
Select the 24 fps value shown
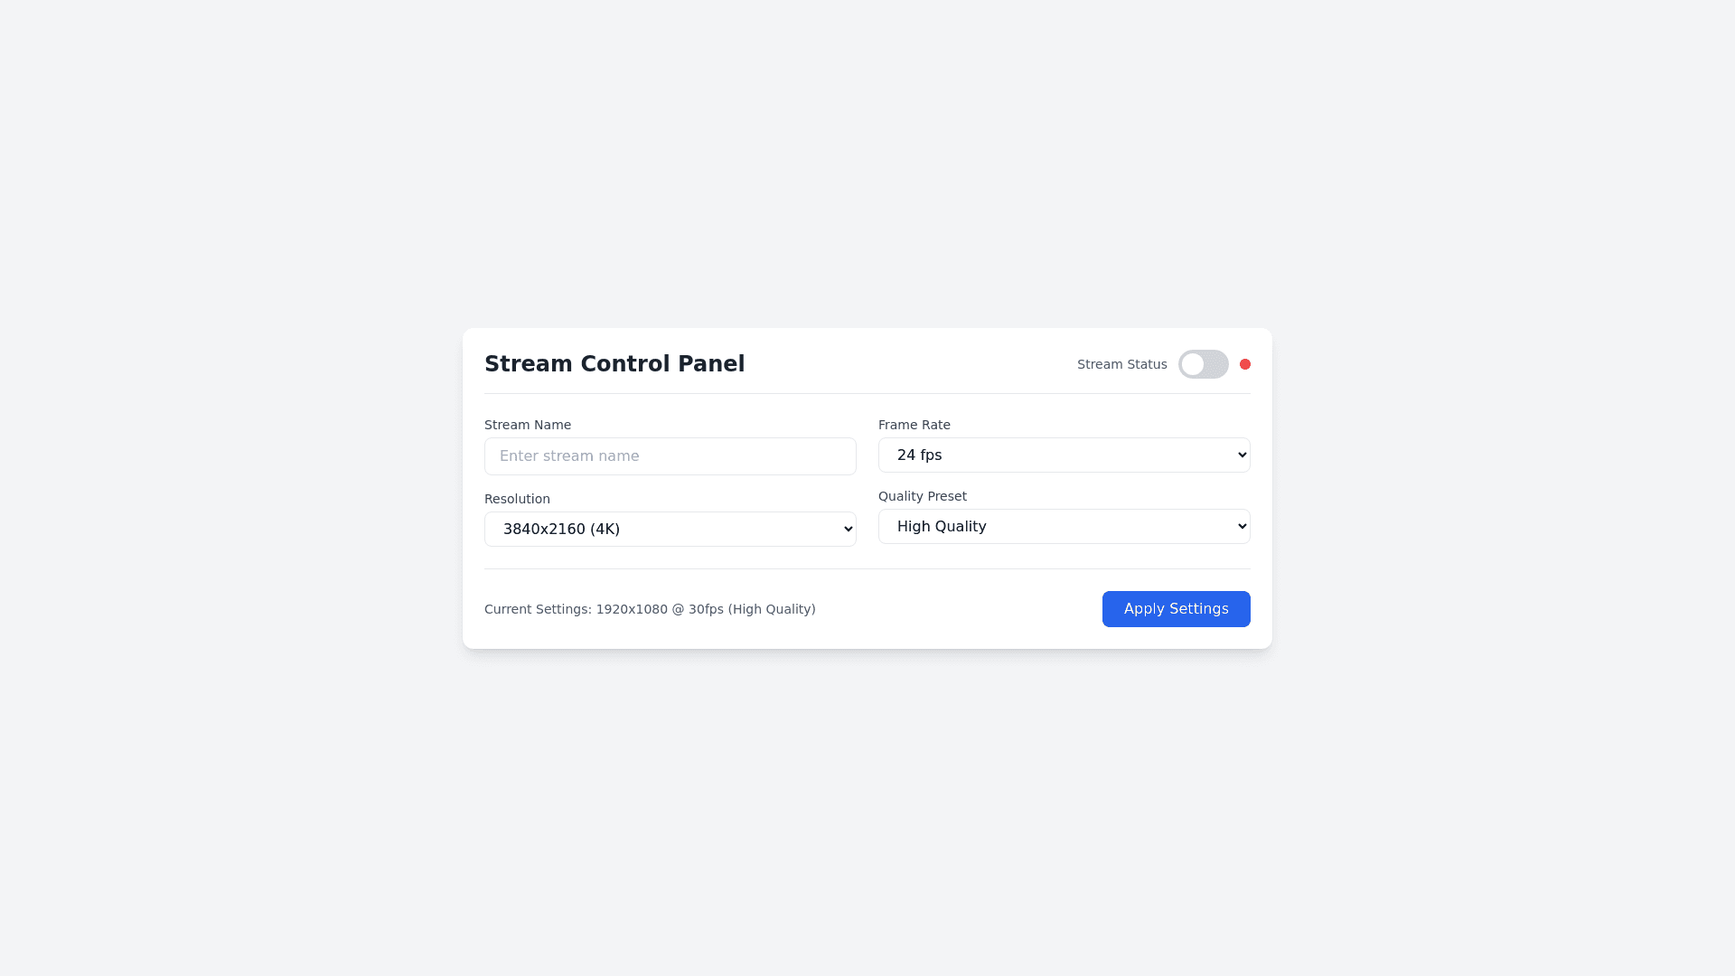point(919,455)
